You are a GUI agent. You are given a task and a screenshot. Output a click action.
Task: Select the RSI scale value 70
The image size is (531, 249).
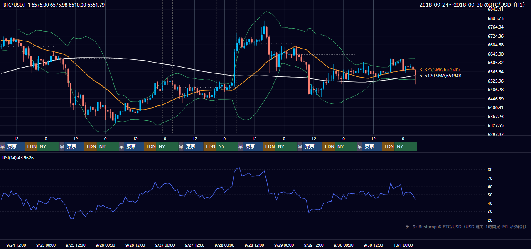[x=490, y=178]
